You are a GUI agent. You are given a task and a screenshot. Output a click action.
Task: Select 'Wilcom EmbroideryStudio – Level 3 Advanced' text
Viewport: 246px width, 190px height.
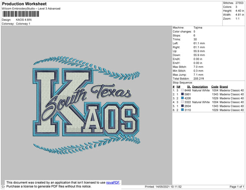click(x=31, y=9)
